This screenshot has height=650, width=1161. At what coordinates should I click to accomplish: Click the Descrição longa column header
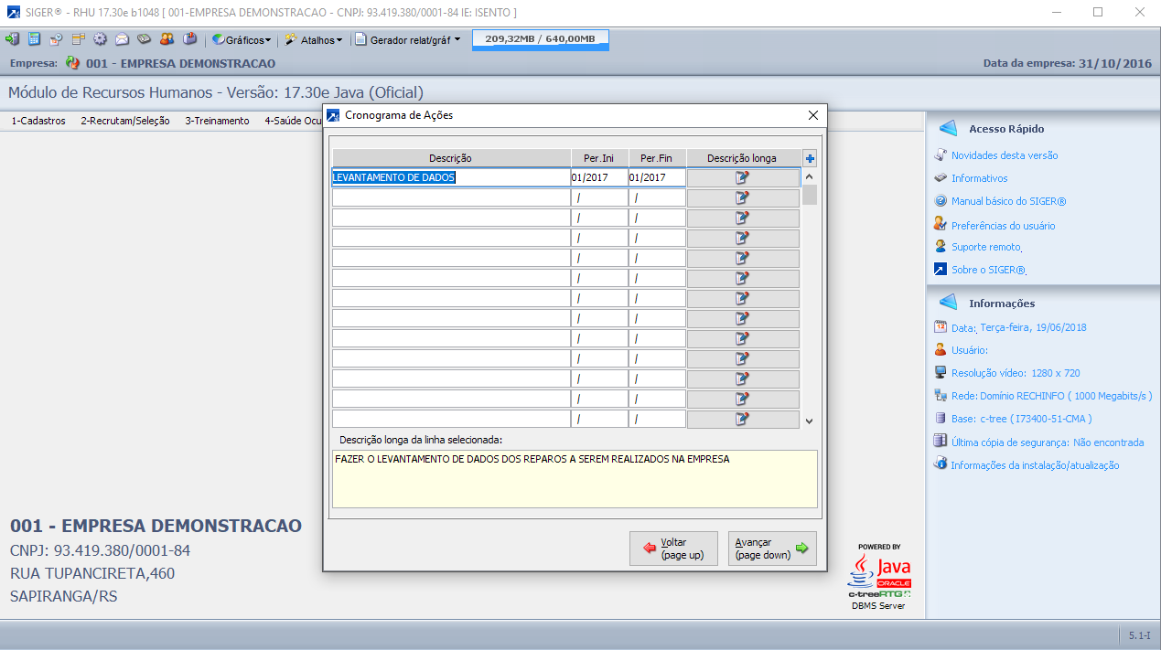pyautogui.click(x=743, y=158)
